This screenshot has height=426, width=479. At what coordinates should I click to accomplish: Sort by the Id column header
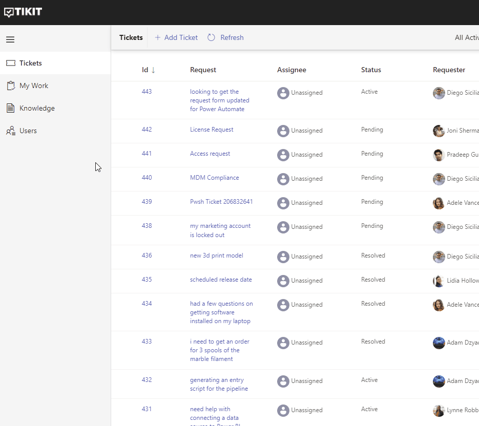(145, 70)
